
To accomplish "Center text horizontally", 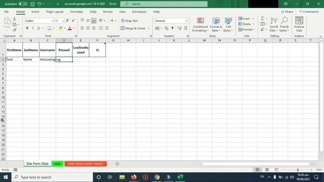I will (88, 28).
